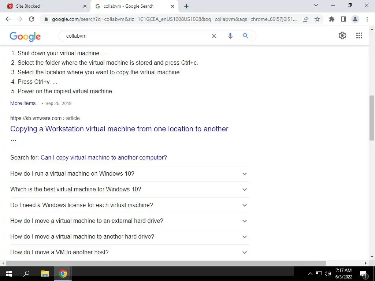The height and width of the screenshot is (281, 375).
Task: Open the Google apps grid
Action: [x=359, y=35]
